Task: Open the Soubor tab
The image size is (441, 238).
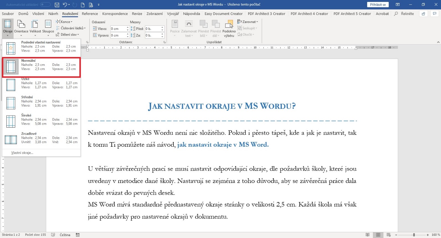Action: click(x=8, y=14)
